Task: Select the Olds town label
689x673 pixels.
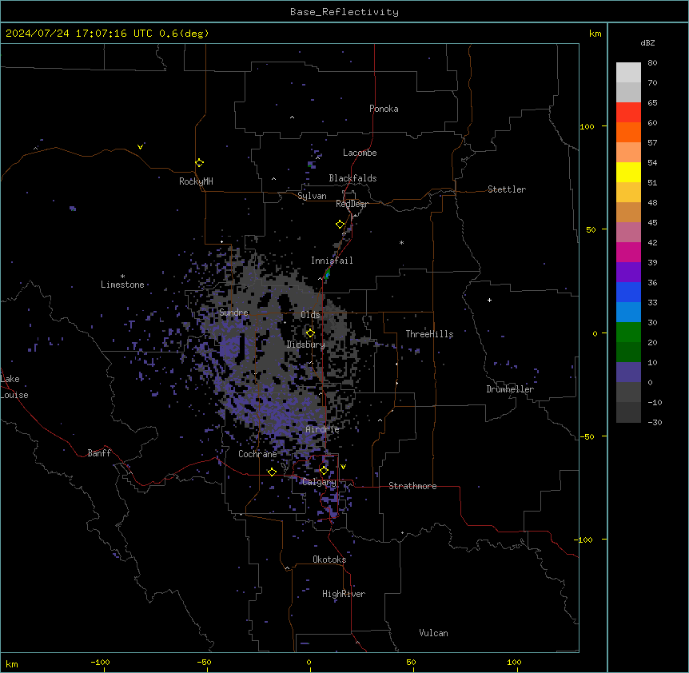Action: (x=310, y=315)
